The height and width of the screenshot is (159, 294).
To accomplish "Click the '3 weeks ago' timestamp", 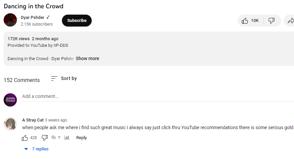I will 56,120.
